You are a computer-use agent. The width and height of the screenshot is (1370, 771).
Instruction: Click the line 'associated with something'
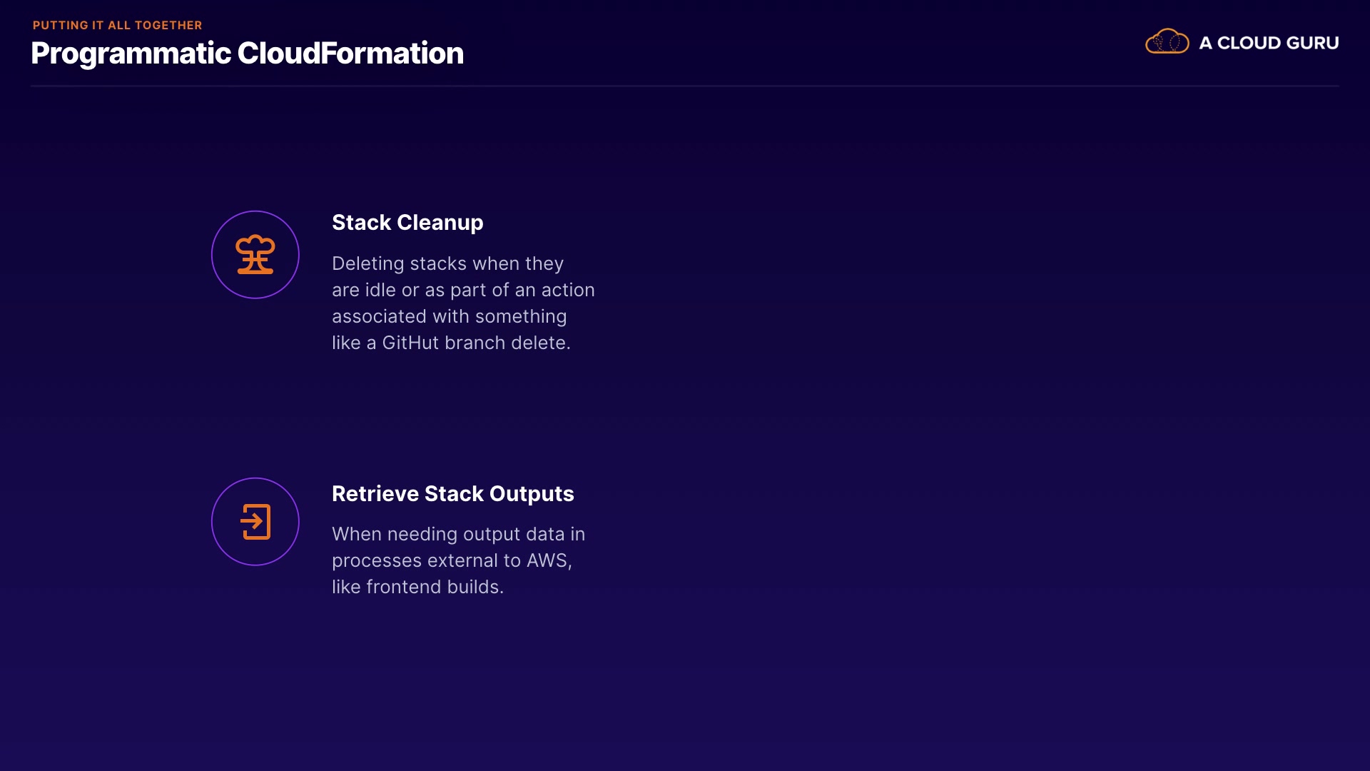pos(449,316)
